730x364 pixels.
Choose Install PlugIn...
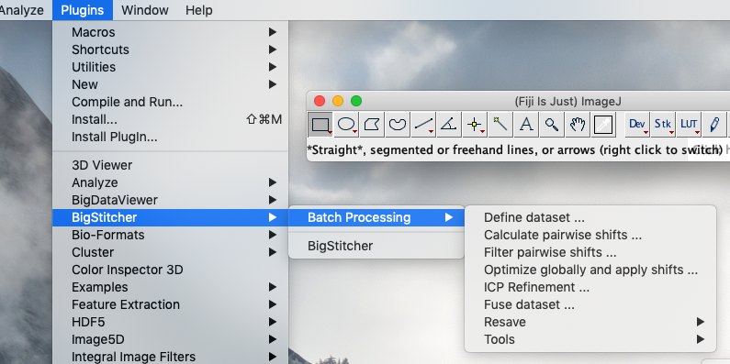(x=171, y=138)
